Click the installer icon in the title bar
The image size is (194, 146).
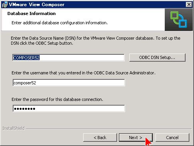[5, 5]
